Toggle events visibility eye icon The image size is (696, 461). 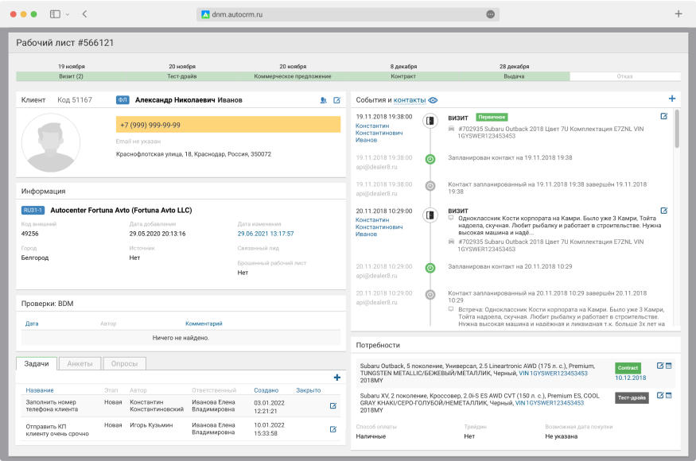click(434, 100)
